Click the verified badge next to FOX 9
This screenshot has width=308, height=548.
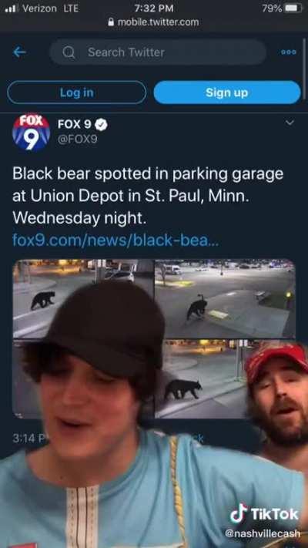102,124
